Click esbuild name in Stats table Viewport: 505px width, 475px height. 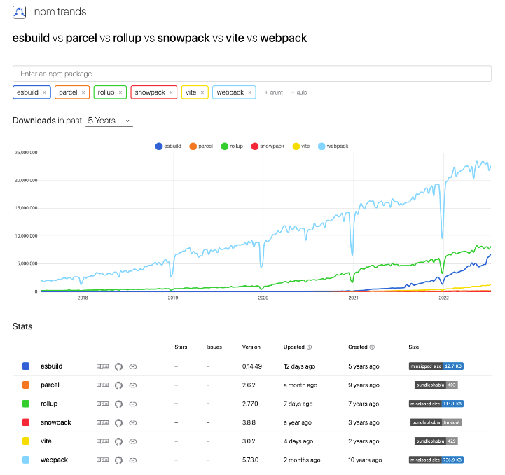(52, 366)
